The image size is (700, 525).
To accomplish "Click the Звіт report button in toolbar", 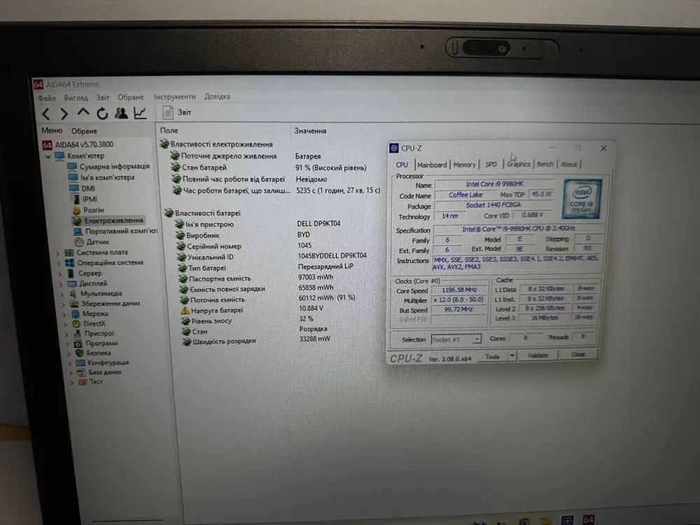I will 178,112.
